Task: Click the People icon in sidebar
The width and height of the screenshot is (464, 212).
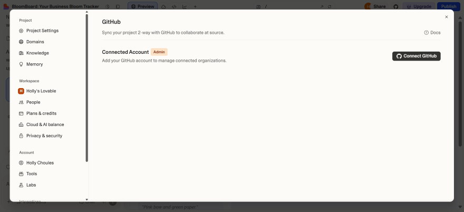Action: 21,102
